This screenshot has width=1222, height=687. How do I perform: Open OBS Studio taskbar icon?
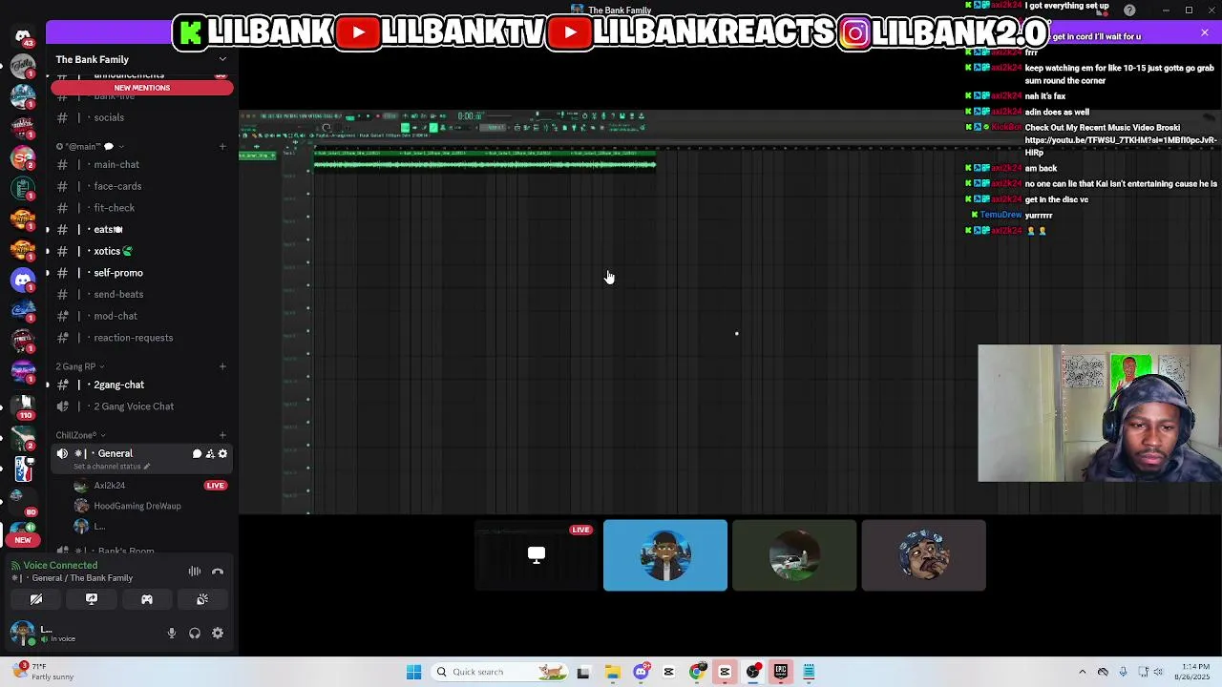(x=753, y=672)
